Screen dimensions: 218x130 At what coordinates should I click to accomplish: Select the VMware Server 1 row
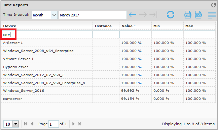(x=108, y=59)
